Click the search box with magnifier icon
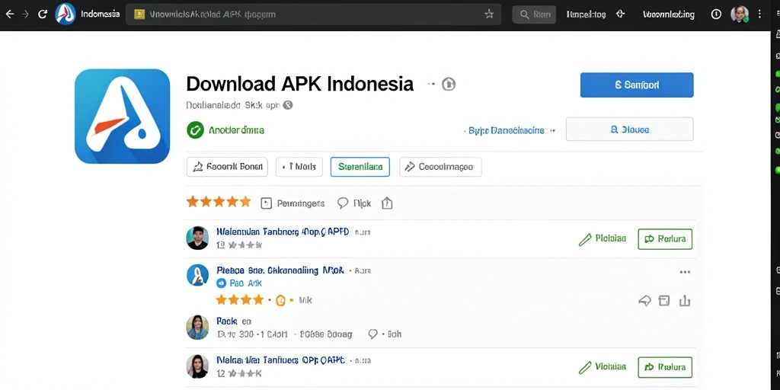This screenshot has height=390, width=780. (534, 14)
